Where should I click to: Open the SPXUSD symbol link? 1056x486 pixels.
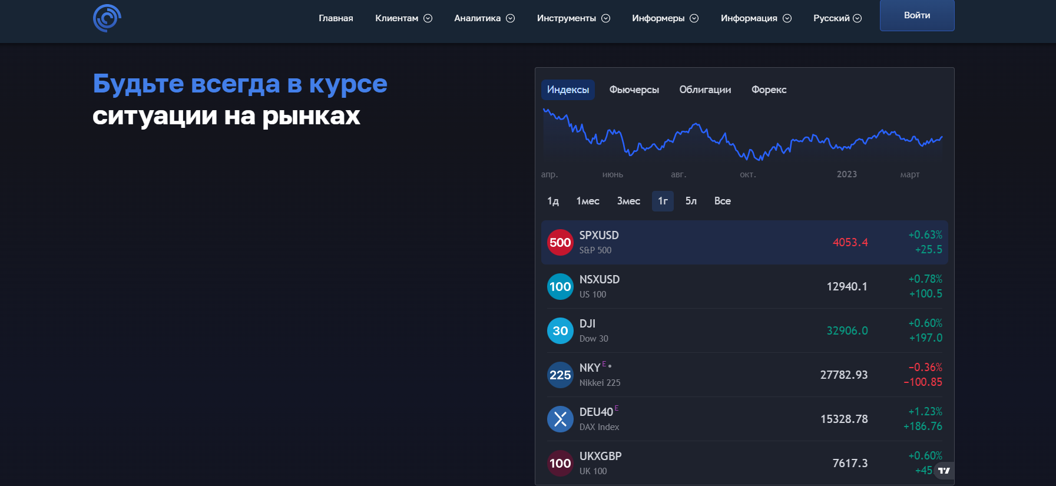[599, 235]
